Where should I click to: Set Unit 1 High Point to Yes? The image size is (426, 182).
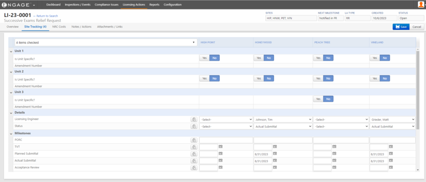click(204, 58)
